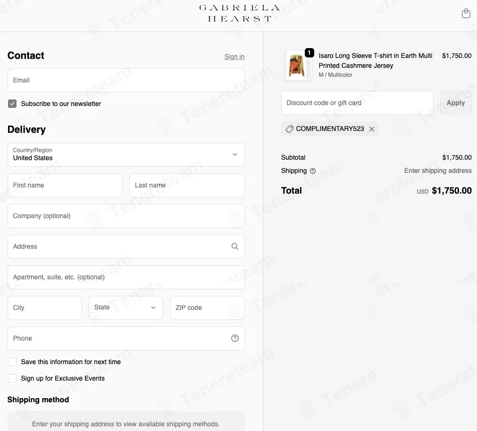Check Sign up for Exclusive Events
477x431 pixels.
click(12, 378)
